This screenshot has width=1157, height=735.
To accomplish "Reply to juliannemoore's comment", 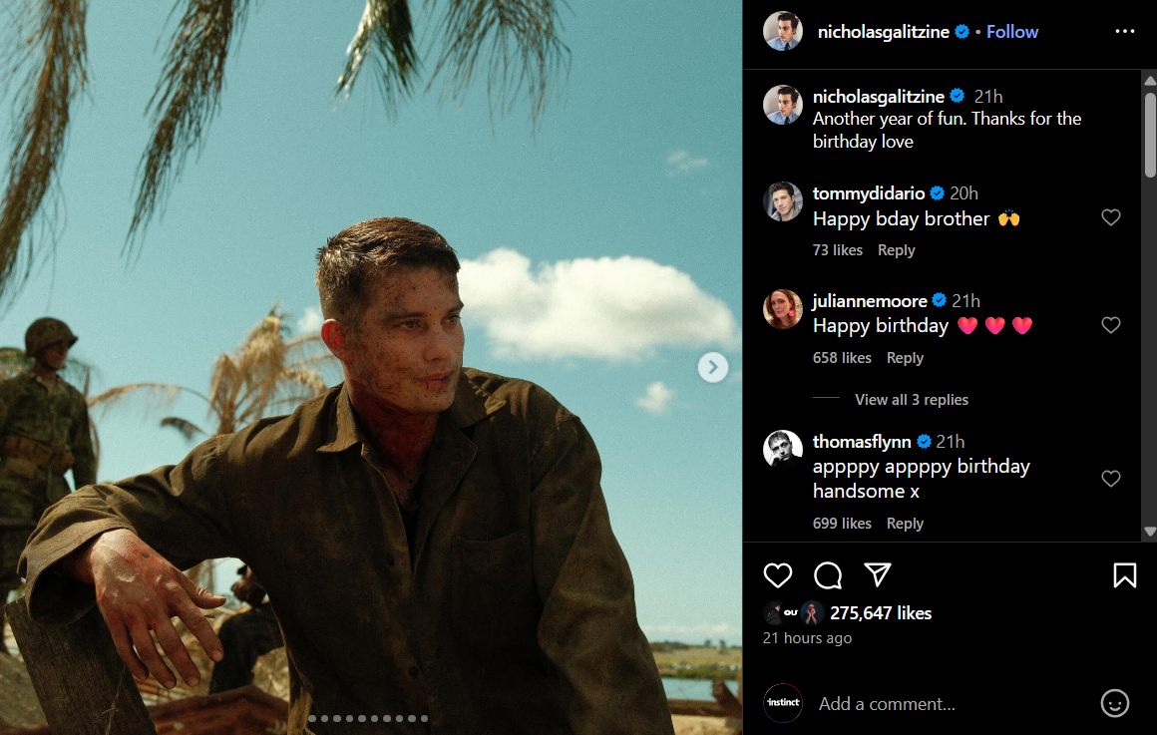I will (x=905, y=358).
